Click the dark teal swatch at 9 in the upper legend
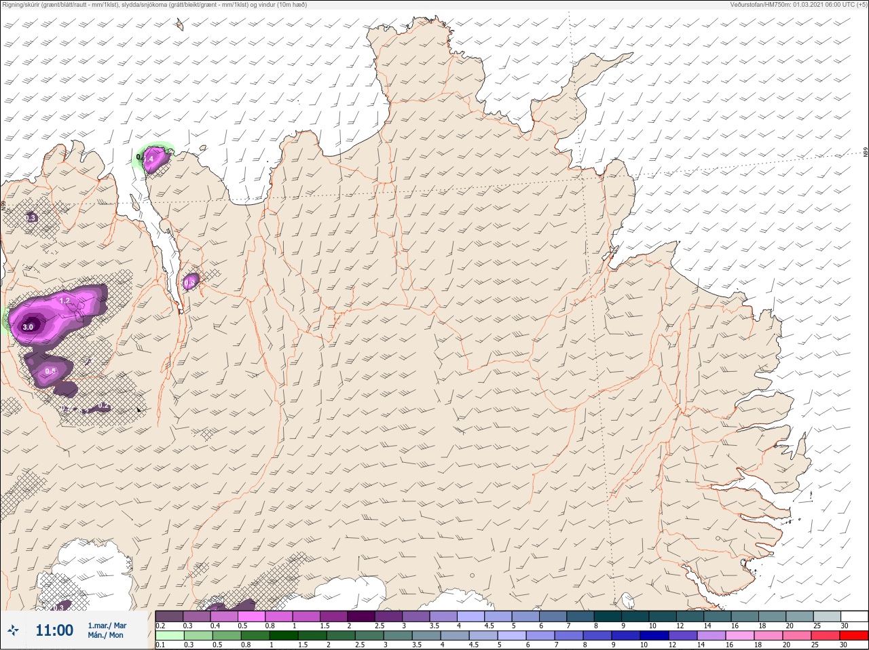869x650 pixels. 635,616
